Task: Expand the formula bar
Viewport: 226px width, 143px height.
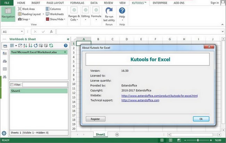Action: click(x=223, y=31)
